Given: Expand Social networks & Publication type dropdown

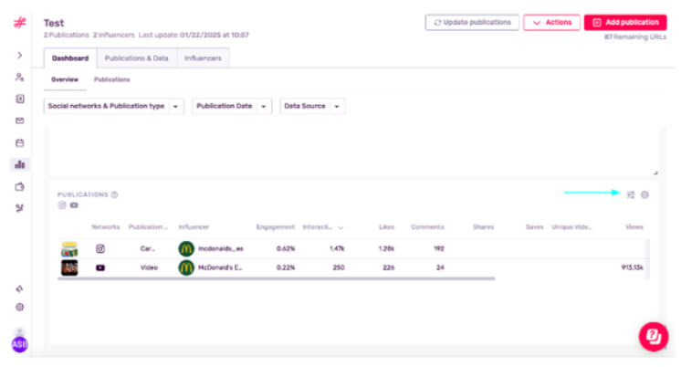Looking at the screenshot, I should click(x=114, y=106).
